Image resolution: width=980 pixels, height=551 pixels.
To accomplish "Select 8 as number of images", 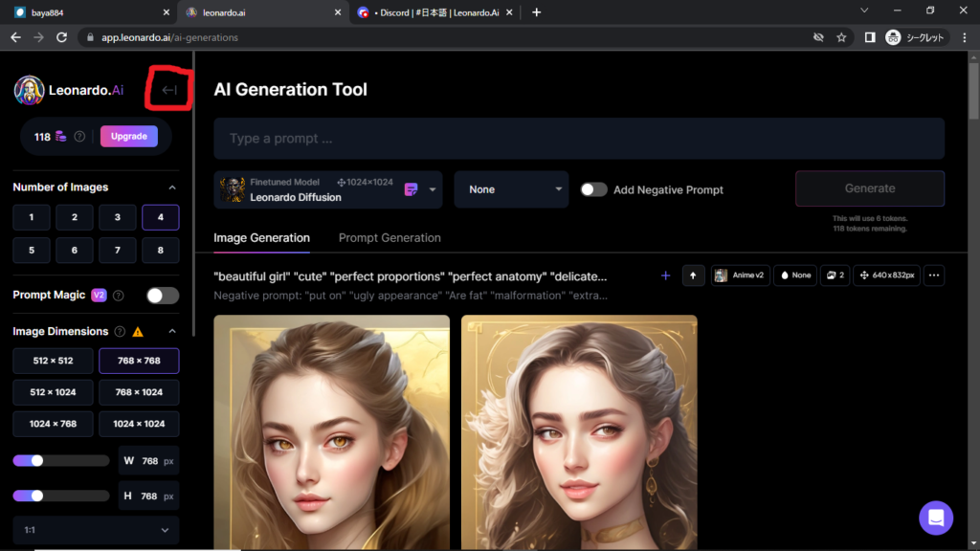I will (x=160, y=251).
